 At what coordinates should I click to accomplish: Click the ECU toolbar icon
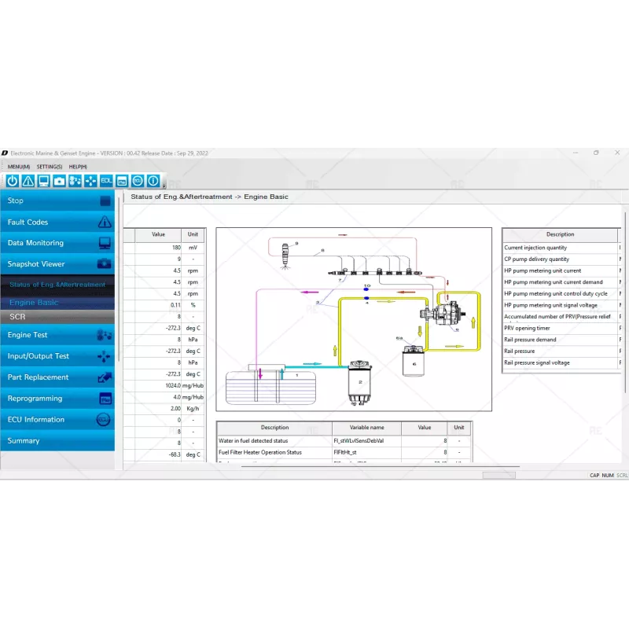pos(138,181)
